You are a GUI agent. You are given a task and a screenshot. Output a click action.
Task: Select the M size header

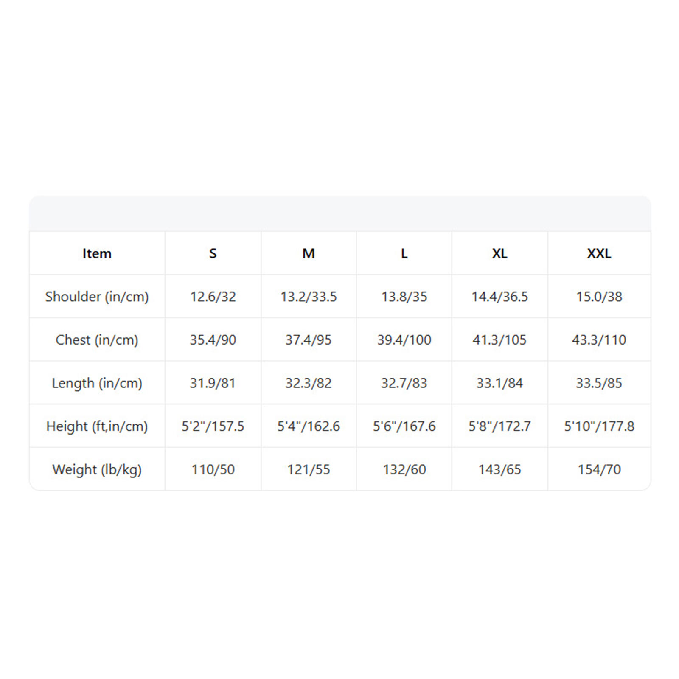point(309,253)
